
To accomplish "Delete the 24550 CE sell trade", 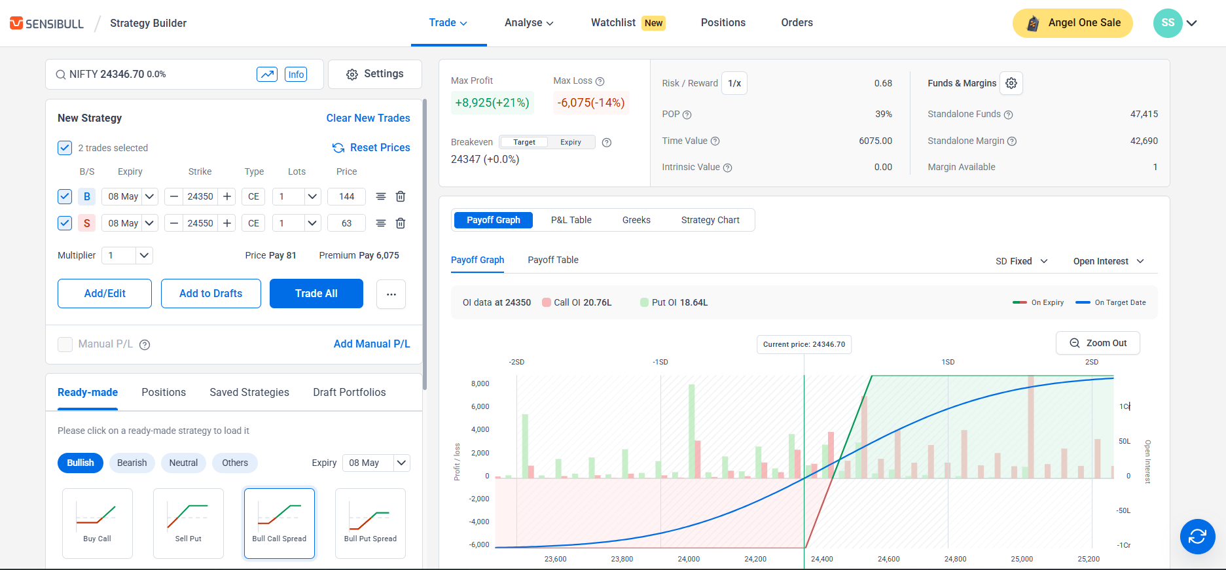I will point(401,223).
